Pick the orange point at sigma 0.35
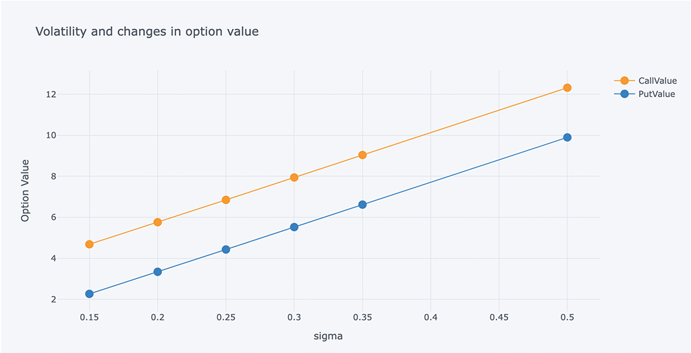This screenshot has width=691, height=353. tap(362, 155)
